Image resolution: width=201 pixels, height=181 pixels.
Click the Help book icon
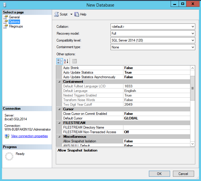point(77,14)
